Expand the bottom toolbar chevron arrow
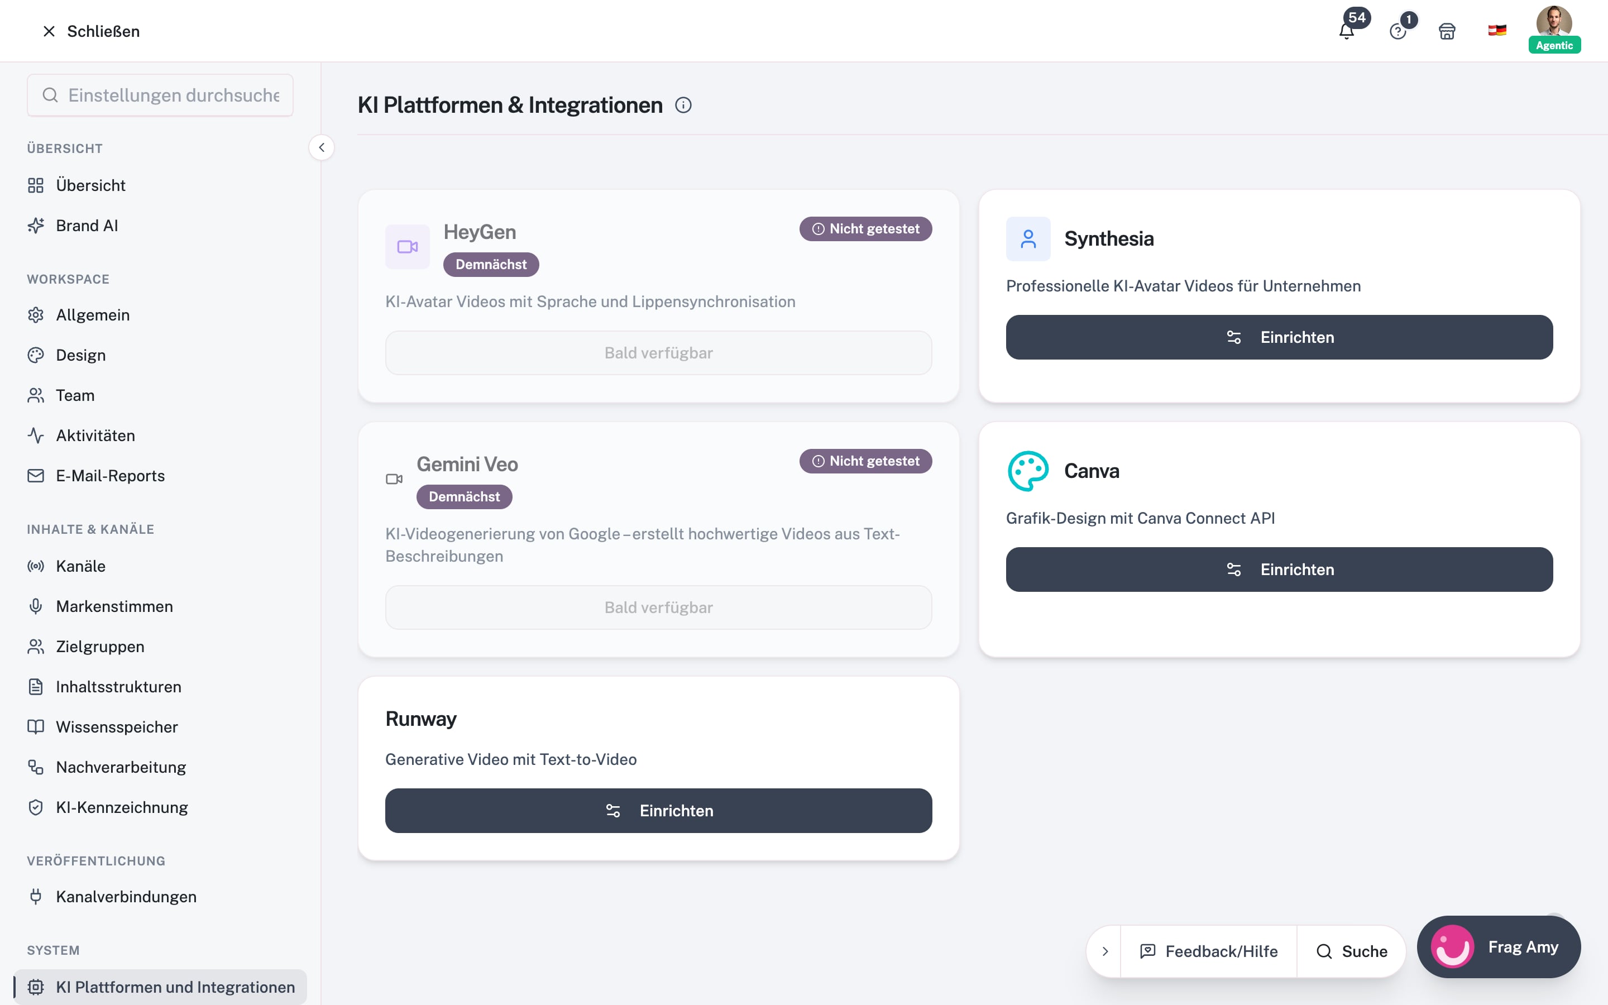This screenshot has width=1608, height=1005. point(1105,951)
